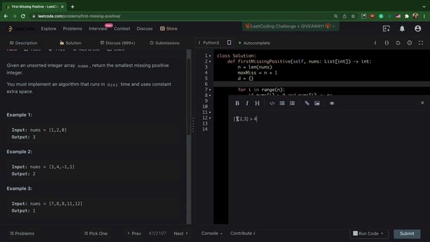
Task: Open Problems in top navigation
Action: (x=73, y=28)
